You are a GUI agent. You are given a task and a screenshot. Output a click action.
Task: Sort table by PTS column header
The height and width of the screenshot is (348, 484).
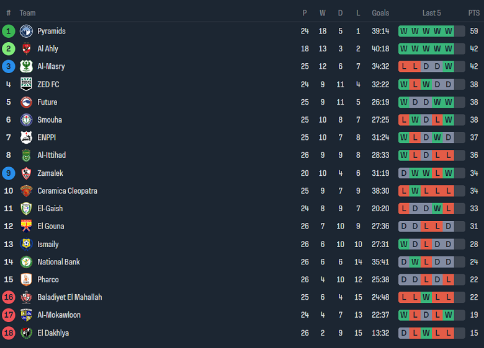473,13
